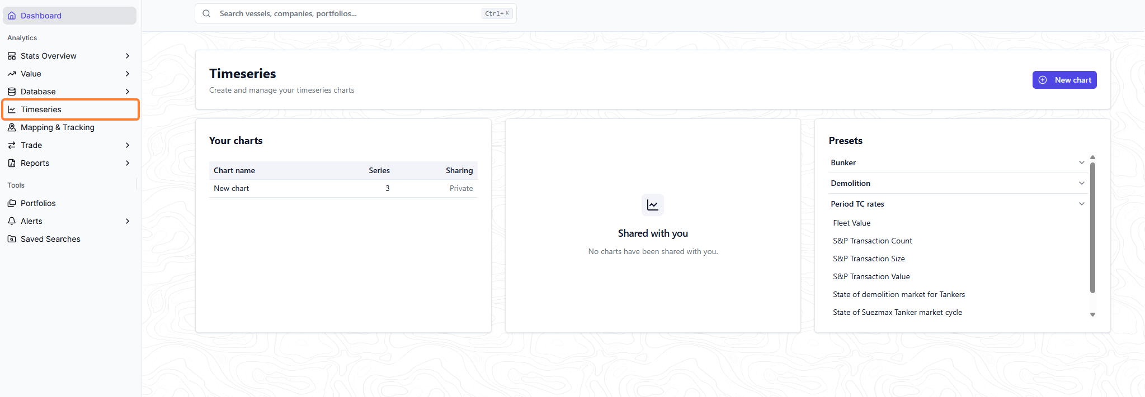Click the Presets scroll up arrow
The height and width of the screenshot is (397, 1145).
[1092, 157]
